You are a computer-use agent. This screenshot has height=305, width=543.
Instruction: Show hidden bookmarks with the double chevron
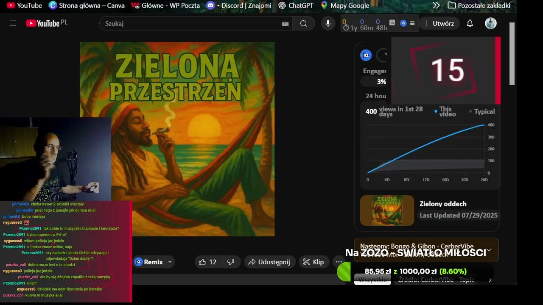pyautogui.click(x=436, y=6)
